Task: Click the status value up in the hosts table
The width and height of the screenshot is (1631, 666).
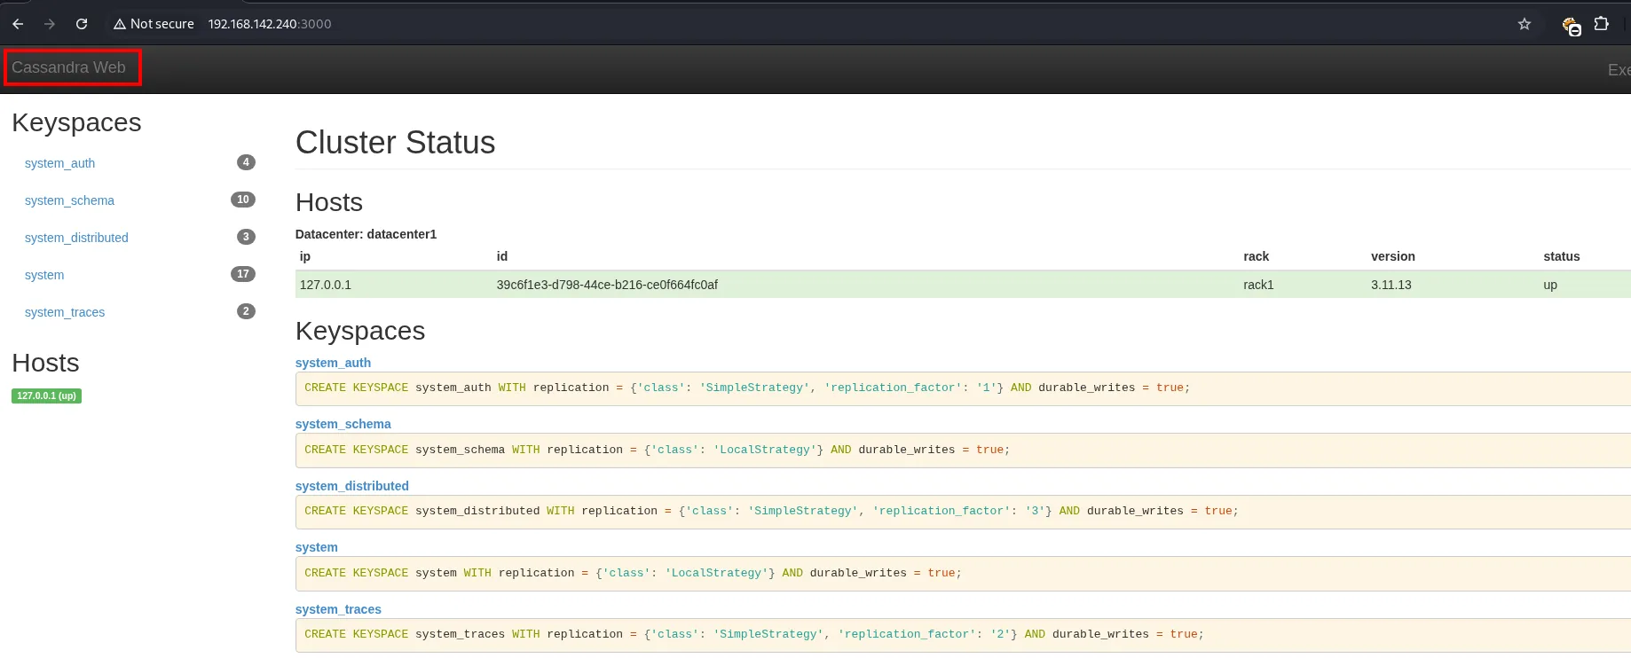Action: [x=1550, y=285]
